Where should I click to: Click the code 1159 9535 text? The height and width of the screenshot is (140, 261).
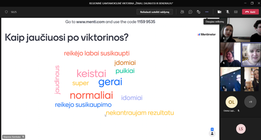coord(146,22)
